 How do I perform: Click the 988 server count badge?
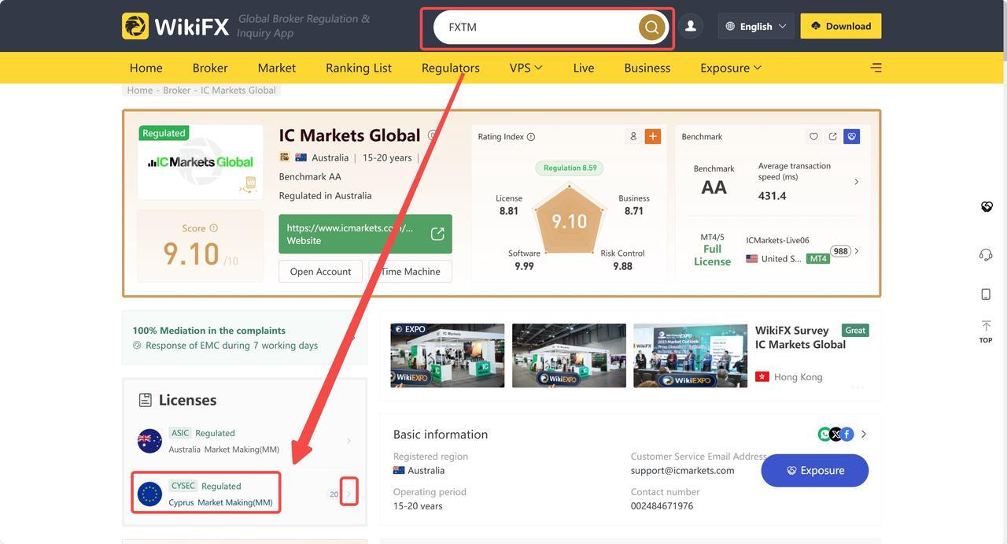(840, 251)
